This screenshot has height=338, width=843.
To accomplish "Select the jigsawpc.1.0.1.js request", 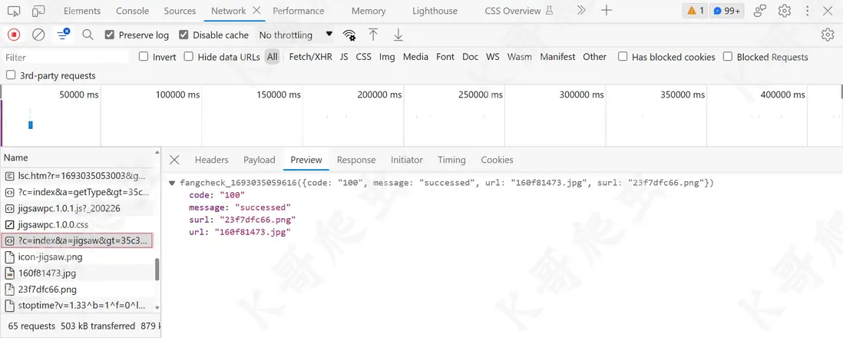I will coord(77,208).
